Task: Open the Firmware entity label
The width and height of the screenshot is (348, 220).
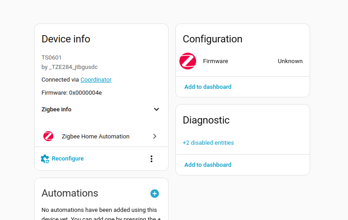Action: coord(216,61)
